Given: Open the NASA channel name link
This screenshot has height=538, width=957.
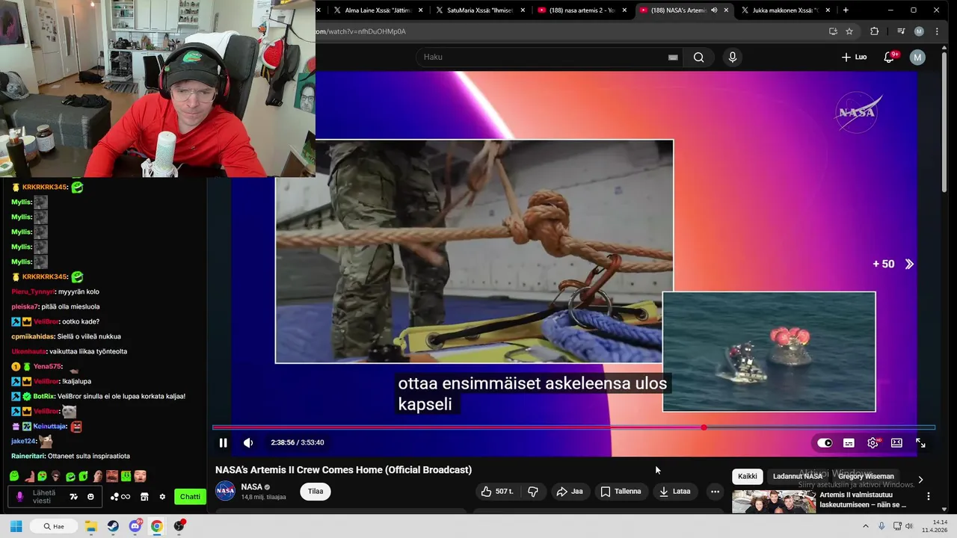Looking at the screenshot, I should 251,487.
